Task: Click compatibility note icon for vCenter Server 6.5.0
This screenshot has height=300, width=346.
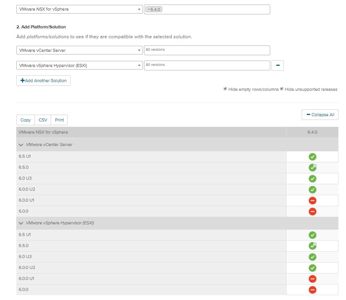Action: (x=315, y=165)
